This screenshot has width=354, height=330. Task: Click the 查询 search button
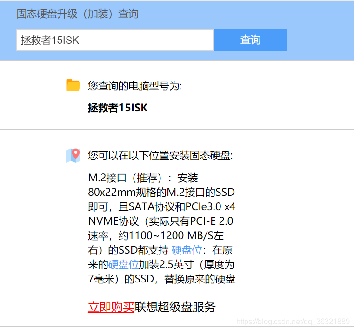pos(250,40)
